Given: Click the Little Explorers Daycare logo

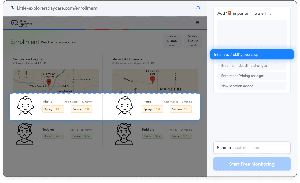Looking at the screenshot, I should (21, 23).
